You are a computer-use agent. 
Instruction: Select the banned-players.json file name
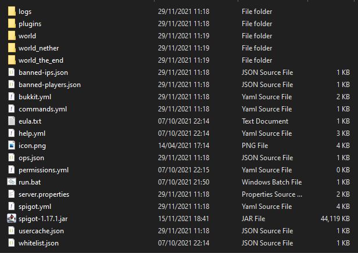click(49, 85)
